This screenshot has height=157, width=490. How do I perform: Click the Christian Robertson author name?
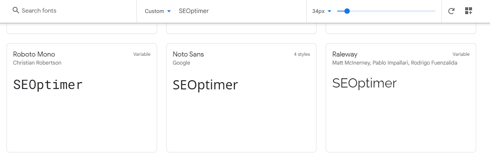tap(37, 63)
